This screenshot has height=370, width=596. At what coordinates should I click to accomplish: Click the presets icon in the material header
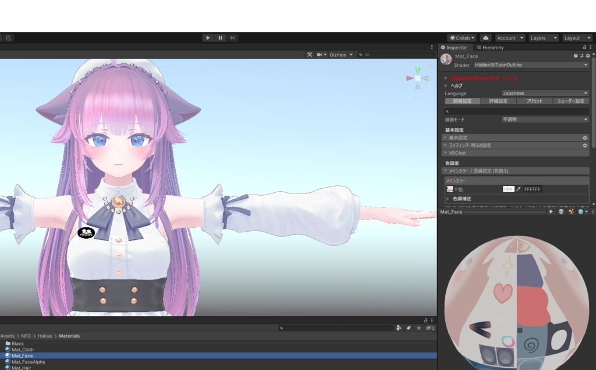point(581,56)
